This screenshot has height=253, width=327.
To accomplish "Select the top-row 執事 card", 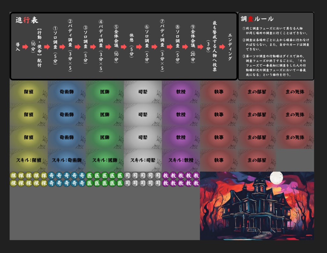I will click(219, 92).
